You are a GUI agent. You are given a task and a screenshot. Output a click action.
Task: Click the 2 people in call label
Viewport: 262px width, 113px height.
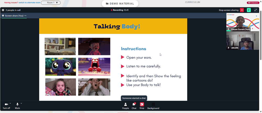(x=13, y=10)
